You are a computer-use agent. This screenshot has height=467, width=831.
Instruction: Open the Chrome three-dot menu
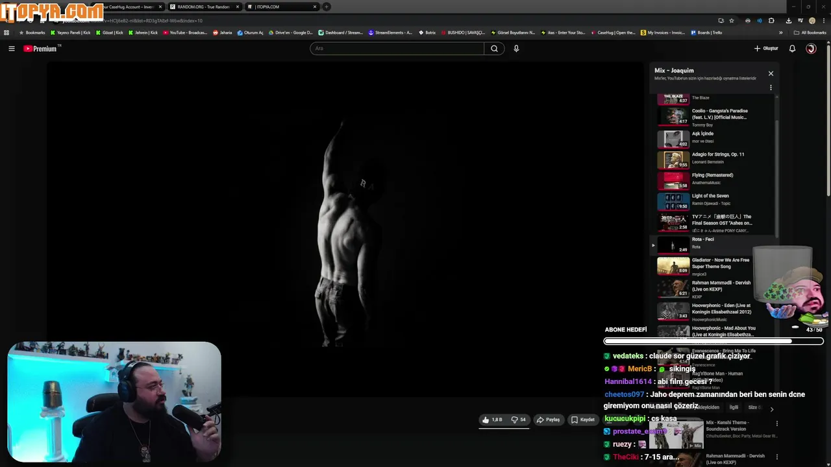click(823, 20)
